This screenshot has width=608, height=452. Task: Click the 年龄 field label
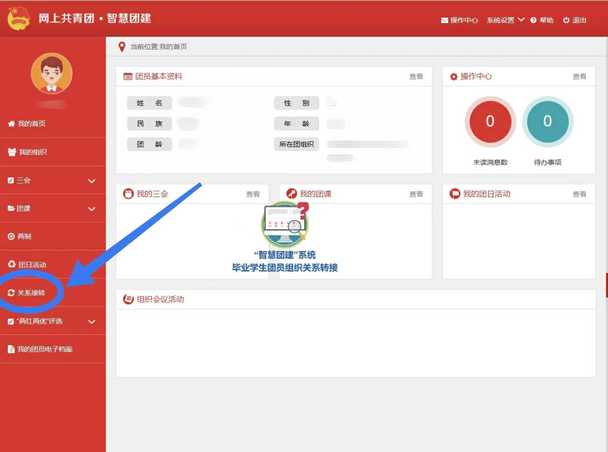pos(297,123)
